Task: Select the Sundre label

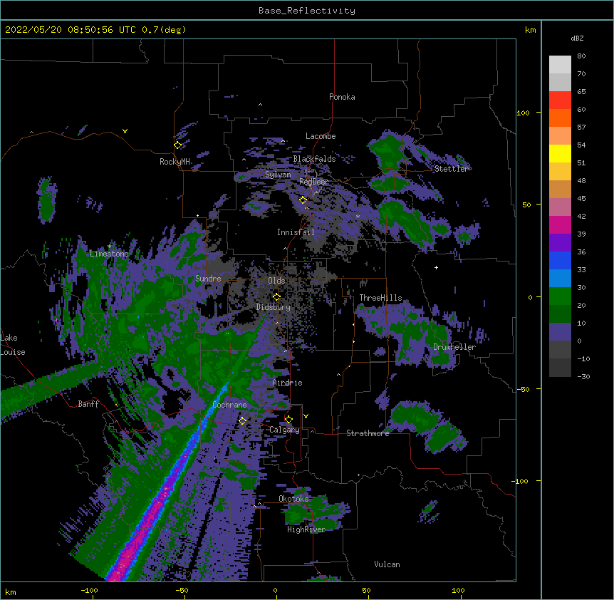Action: 208,279
